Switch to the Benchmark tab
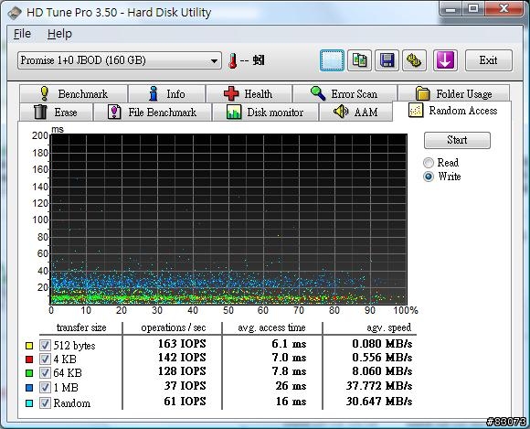The image size is (530, 429). 74,93
